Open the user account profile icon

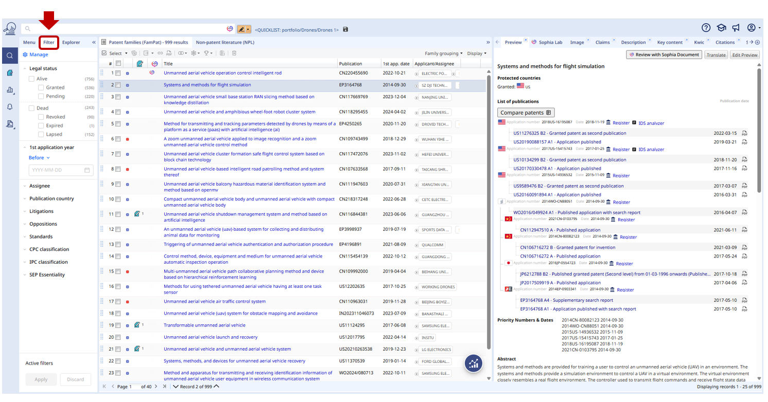[x=752, y=28]
